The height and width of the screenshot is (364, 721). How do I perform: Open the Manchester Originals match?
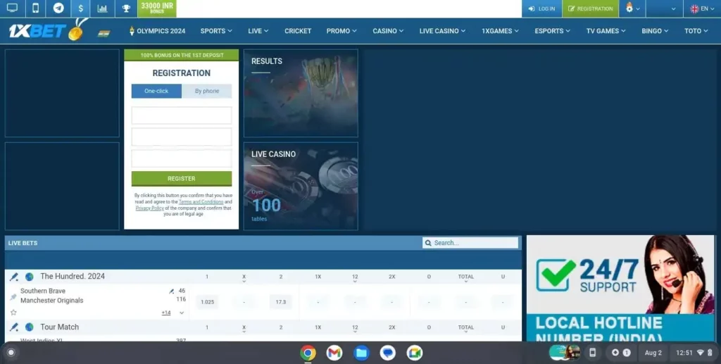(52, 301)
